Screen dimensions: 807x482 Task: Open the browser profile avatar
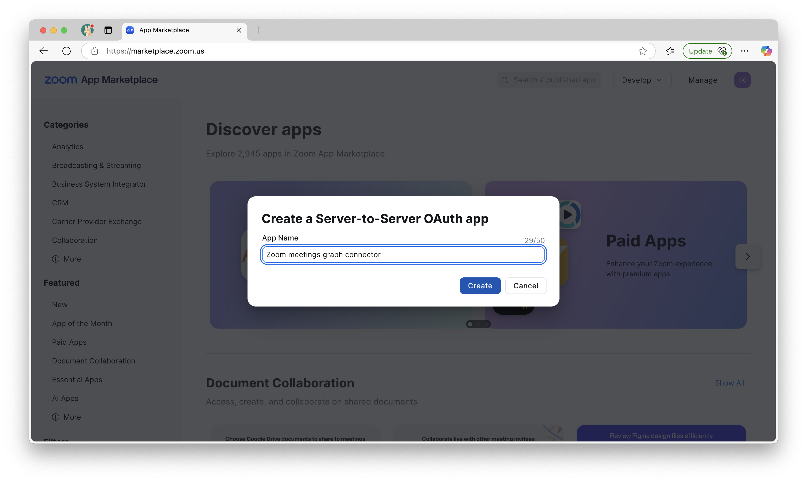[87, 30]
